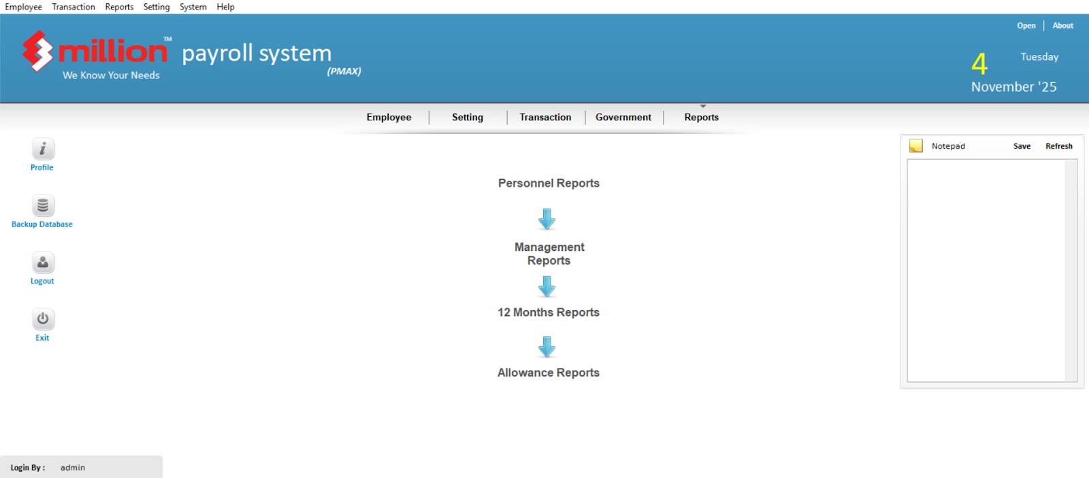Select the Transaction navigation tab
Screen dimensions: 1089x478
click(x=545, y=117)
